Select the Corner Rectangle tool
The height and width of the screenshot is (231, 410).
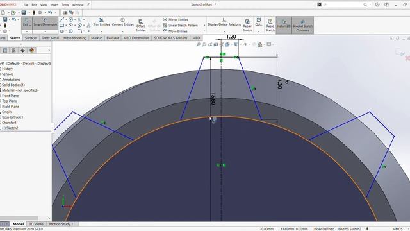[61, 26]
